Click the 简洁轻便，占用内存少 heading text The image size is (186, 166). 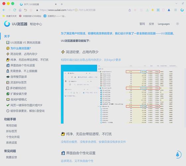pyautogui.click(x=82, y=52)
